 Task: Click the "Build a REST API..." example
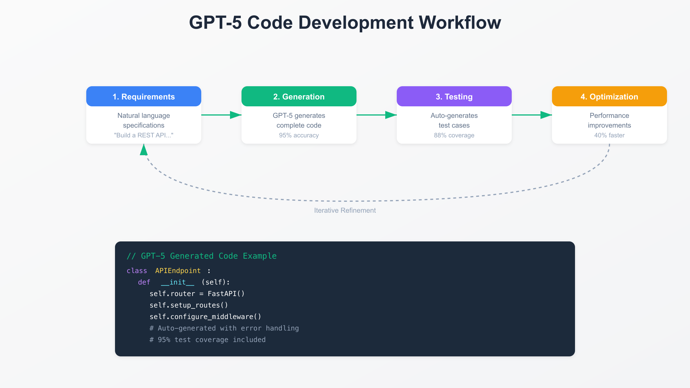144,135
